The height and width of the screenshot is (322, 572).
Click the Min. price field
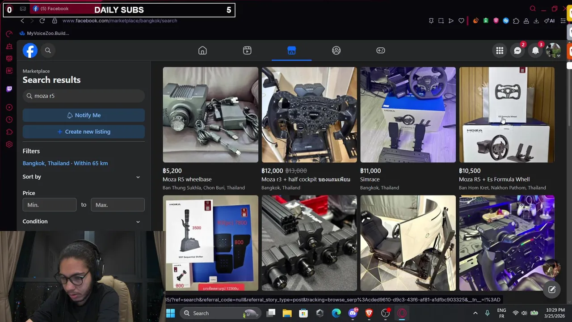[50, 205]
